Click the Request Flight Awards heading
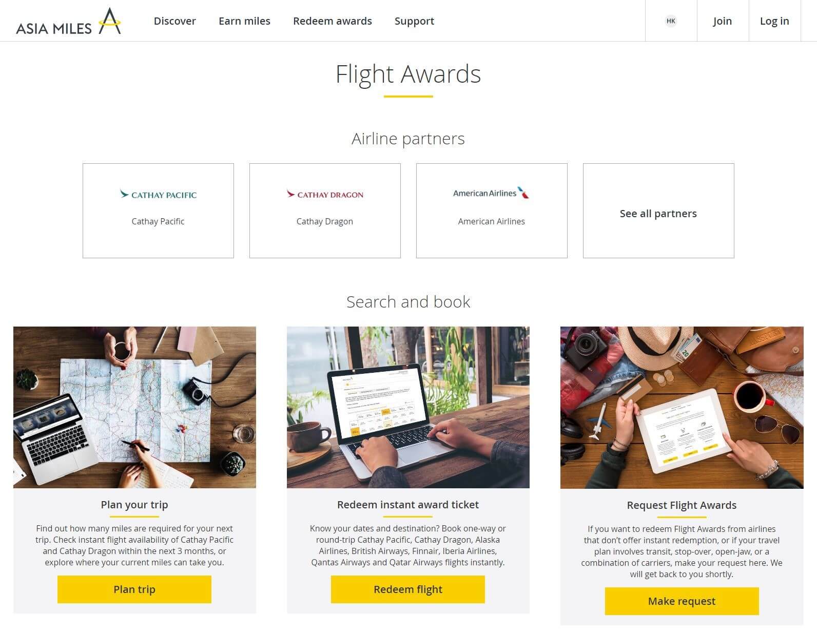The height and width of the screenshot is (630, 817). (682, 505)
